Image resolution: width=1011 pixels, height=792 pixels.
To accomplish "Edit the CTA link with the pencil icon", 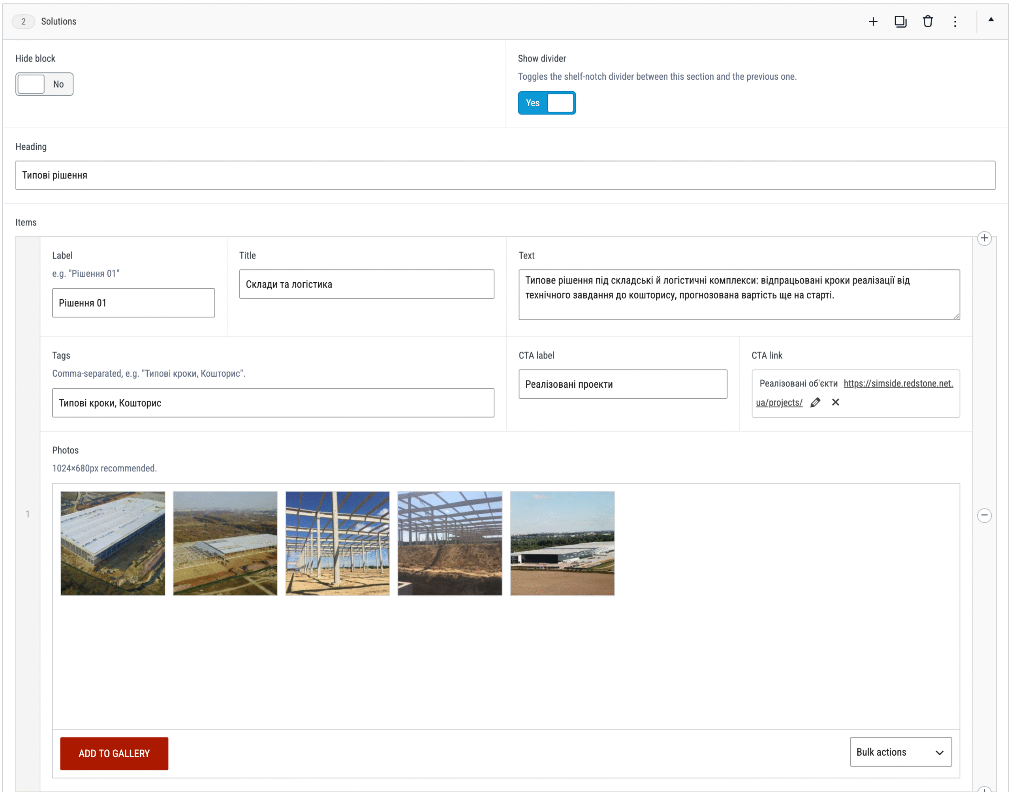I will [815, 402].
